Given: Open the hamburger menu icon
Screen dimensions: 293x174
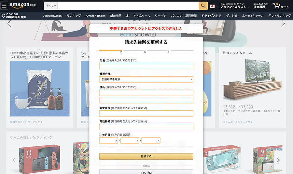Looking at the screenshot, I should (x=4, y=6).
